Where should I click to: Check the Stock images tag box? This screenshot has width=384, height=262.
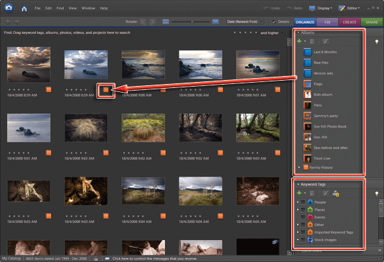pos(303,240)
